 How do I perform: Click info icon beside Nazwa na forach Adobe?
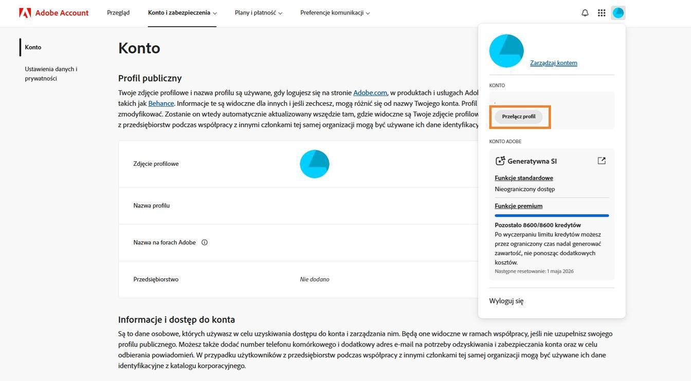pos(205,242)
